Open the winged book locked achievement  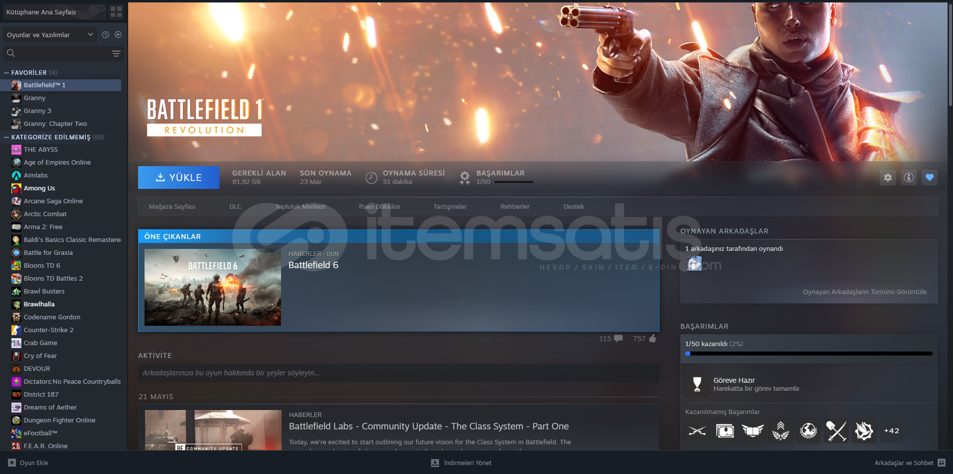tap(753, 431)
